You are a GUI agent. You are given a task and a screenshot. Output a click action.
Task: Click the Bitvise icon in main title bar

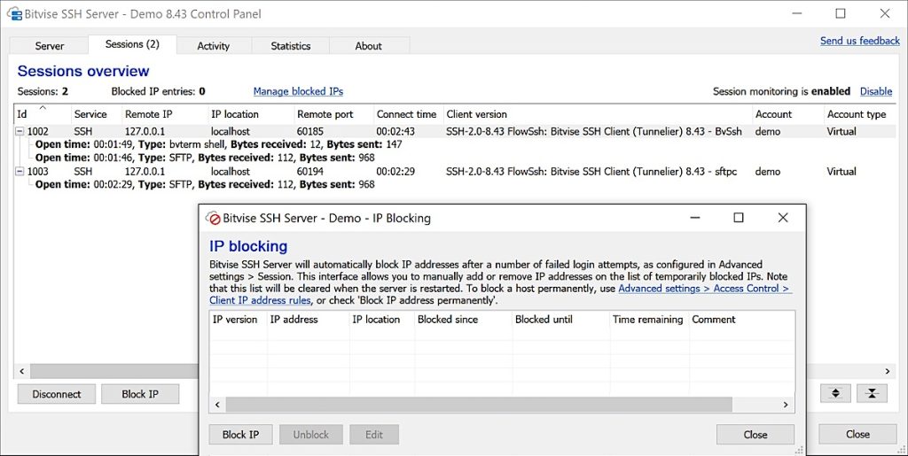14,14
